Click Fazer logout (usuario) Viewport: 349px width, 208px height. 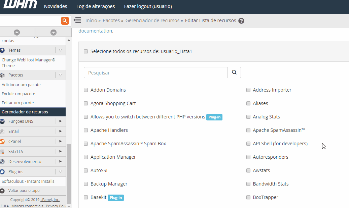148,6
